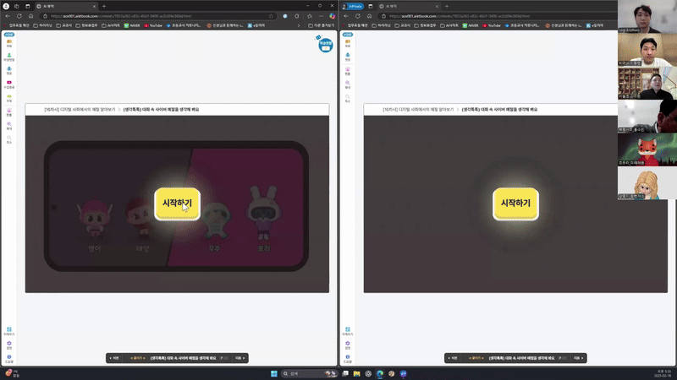Open new tab in left browser window
This screenshot has width=677, height=380.
(x=103, y=6)
